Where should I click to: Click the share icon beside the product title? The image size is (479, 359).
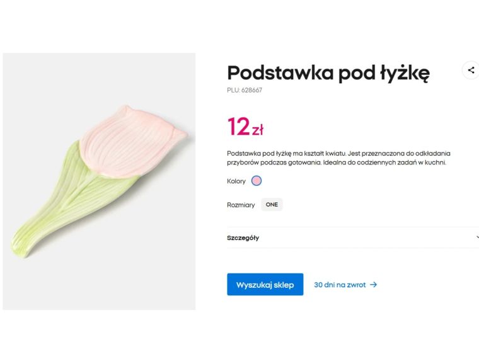pyautogui.click(x=471, y=71)
